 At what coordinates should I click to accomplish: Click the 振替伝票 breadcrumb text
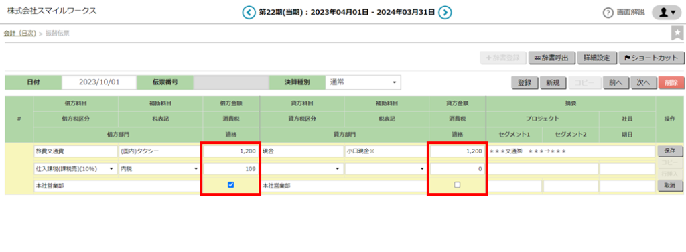click(58, 34)
